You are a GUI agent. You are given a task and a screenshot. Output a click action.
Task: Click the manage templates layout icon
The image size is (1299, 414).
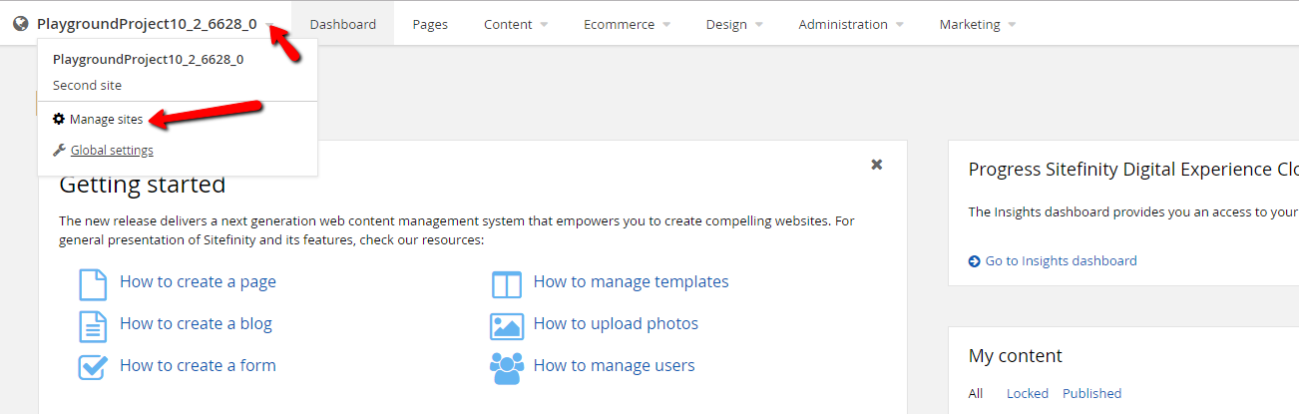coord(507,284)
